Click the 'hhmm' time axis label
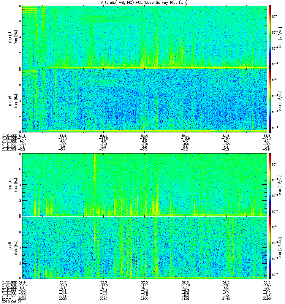 point(6,299)
